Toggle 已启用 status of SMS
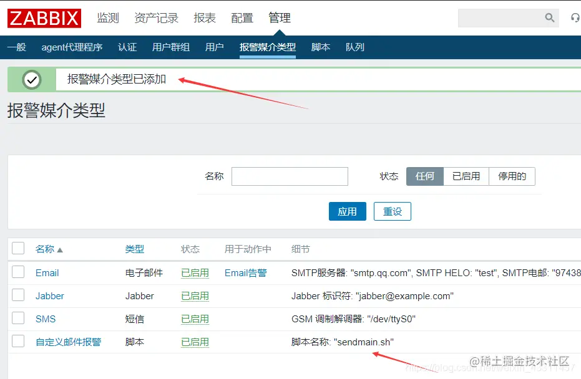Viewport: 581px width, 379px height. click(195, 319)
